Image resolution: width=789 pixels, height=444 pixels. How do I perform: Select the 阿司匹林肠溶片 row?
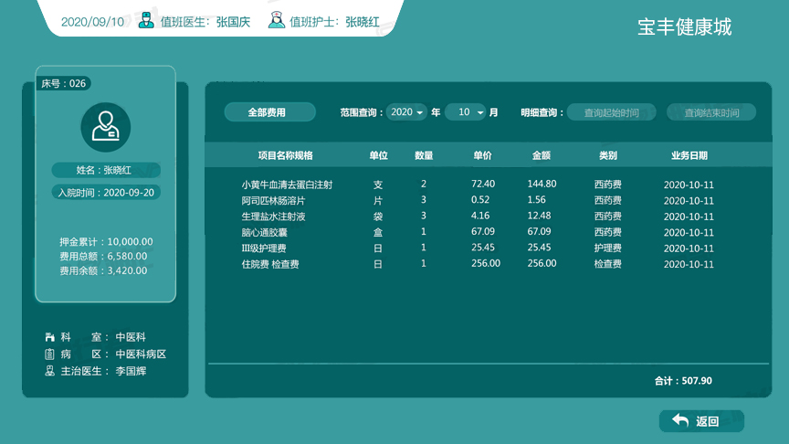273,200
